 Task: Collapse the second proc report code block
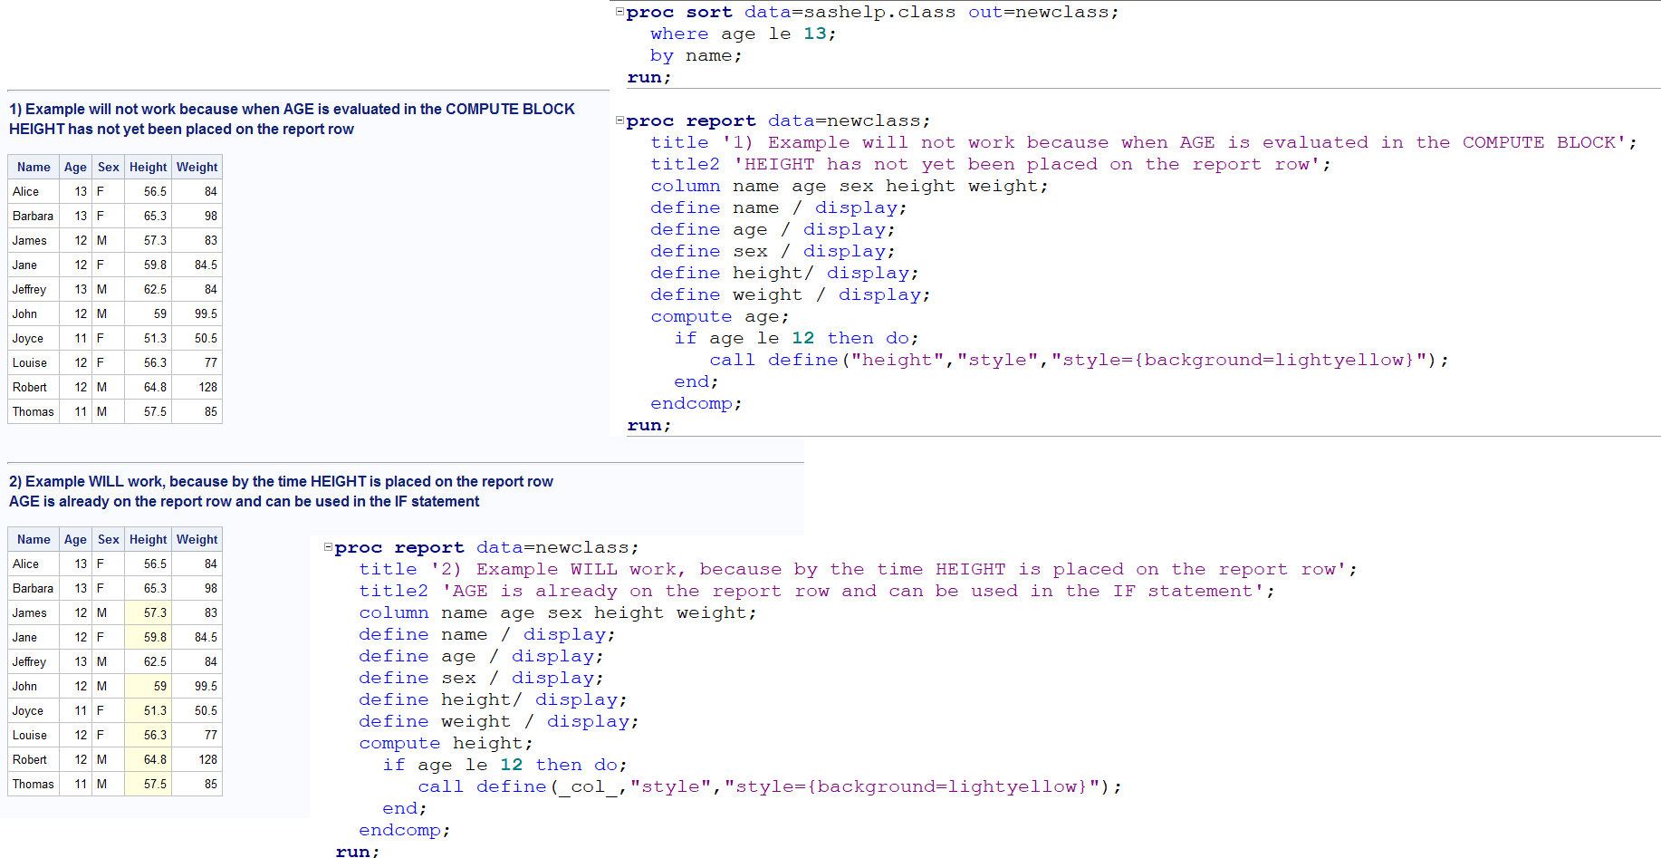(327, 547)
